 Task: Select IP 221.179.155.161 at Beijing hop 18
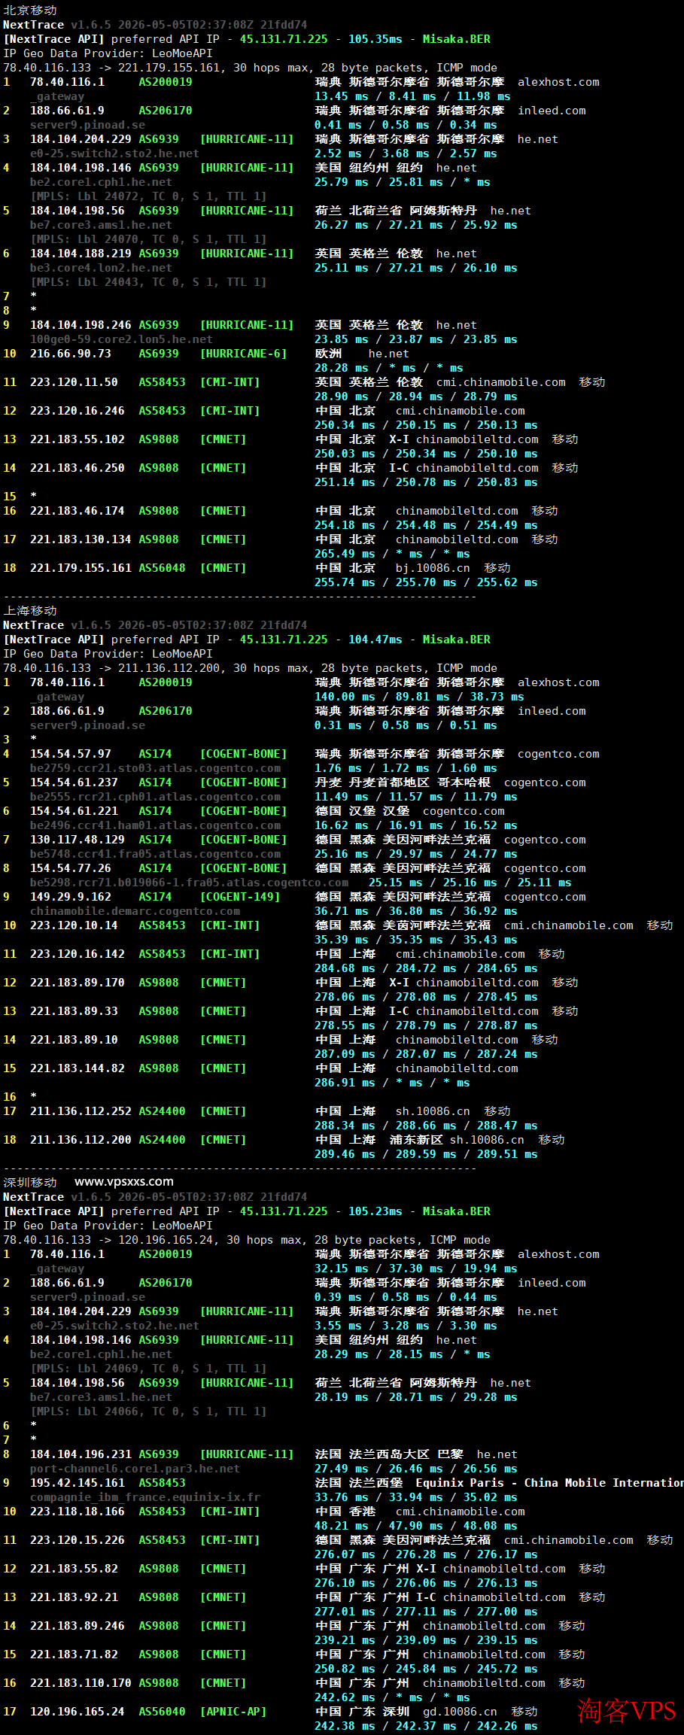(x=81, y=568)
